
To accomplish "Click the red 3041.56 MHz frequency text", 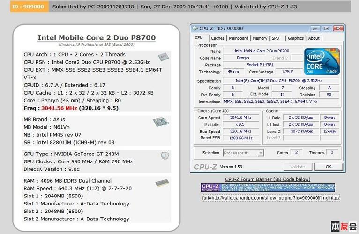I will coord(60,108).
